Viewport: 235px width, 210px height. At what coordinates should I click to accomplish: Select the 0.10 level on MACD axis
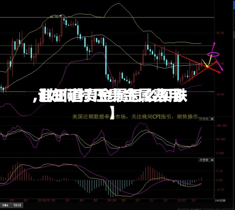pos(219,171)
